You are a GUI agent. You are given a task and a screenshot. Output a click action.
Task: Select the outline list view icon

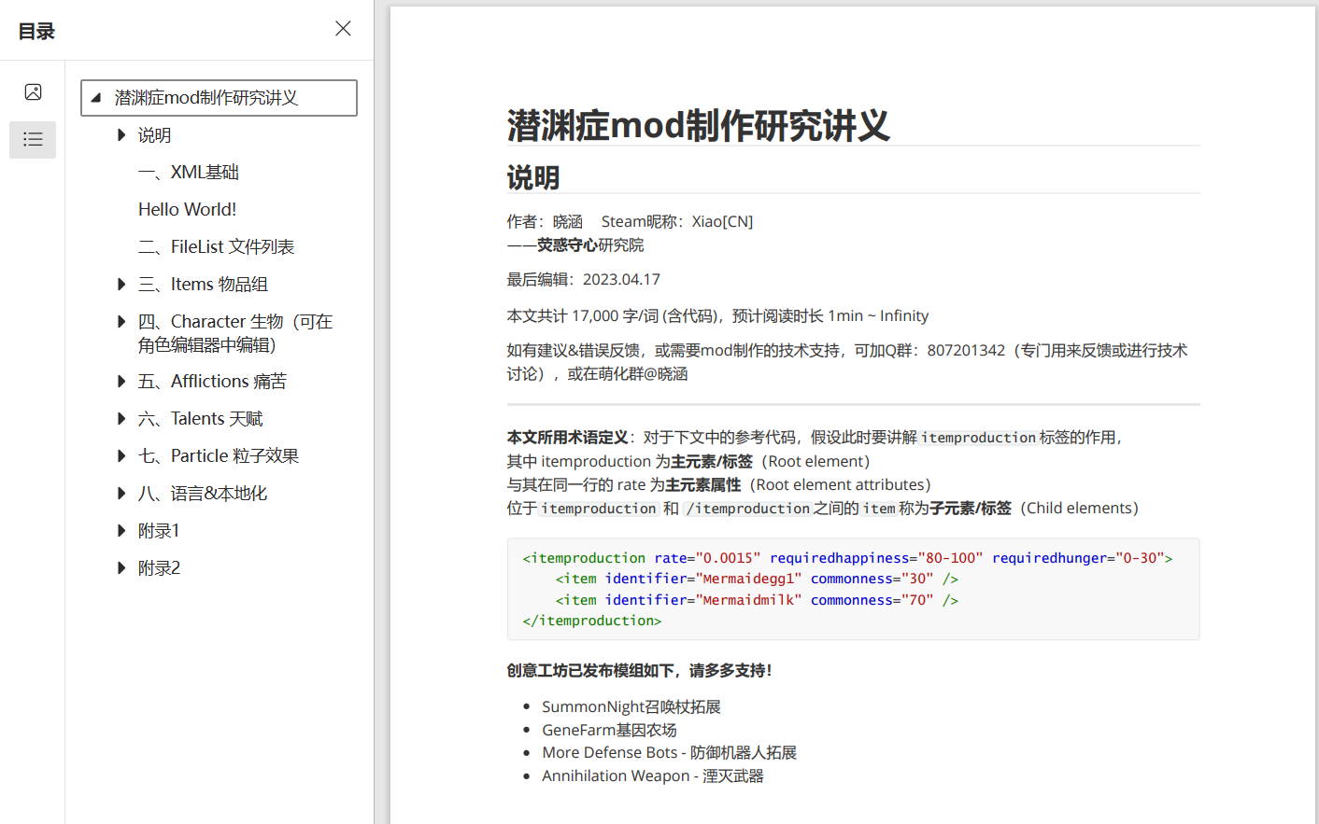33,140
